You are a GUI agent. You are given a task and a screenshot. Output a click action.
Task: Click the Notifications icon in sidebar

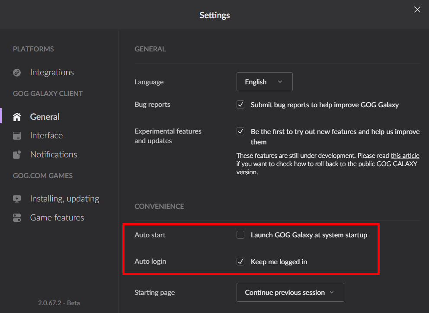[x=17, y=155]
